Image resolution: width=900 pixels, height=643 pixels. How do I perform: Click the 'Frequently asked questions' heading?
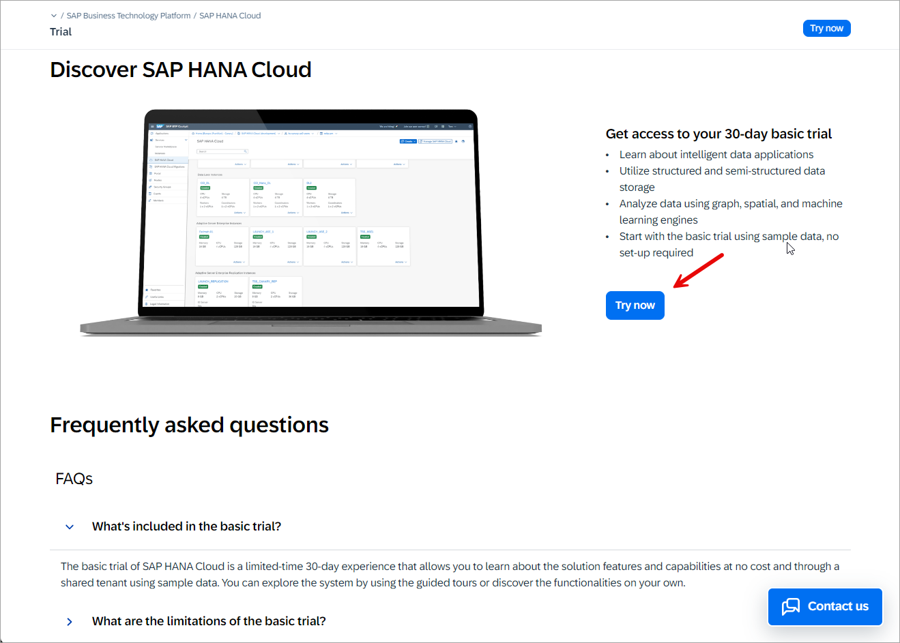pos(189,425)
